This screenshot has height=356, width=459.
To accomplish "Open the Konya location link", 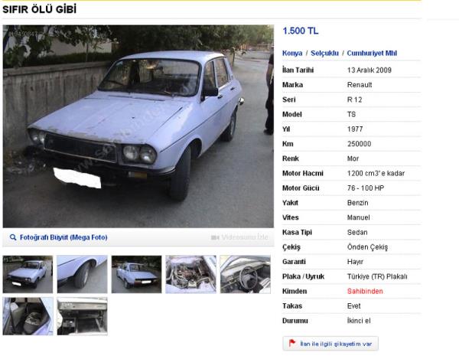I will [292, 53].
